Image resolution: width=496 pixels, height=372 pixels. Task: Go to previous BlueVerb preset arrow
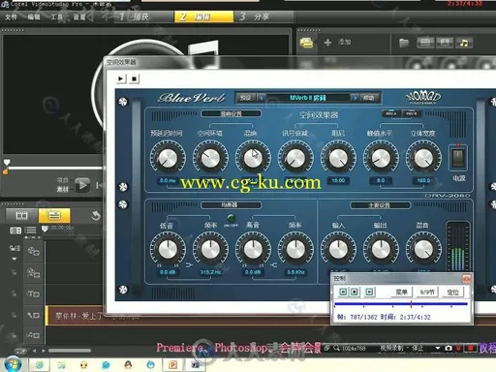pos(262,98)
